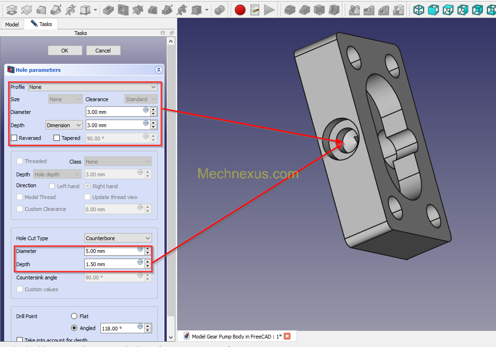Select the Thickness tool icon
The width and height of the screenshot is (496, 347).
click(x=334, y=10)
